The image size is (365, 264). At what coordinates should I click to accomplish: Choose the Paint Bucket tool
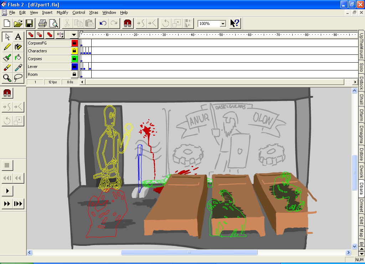(18, 57)
